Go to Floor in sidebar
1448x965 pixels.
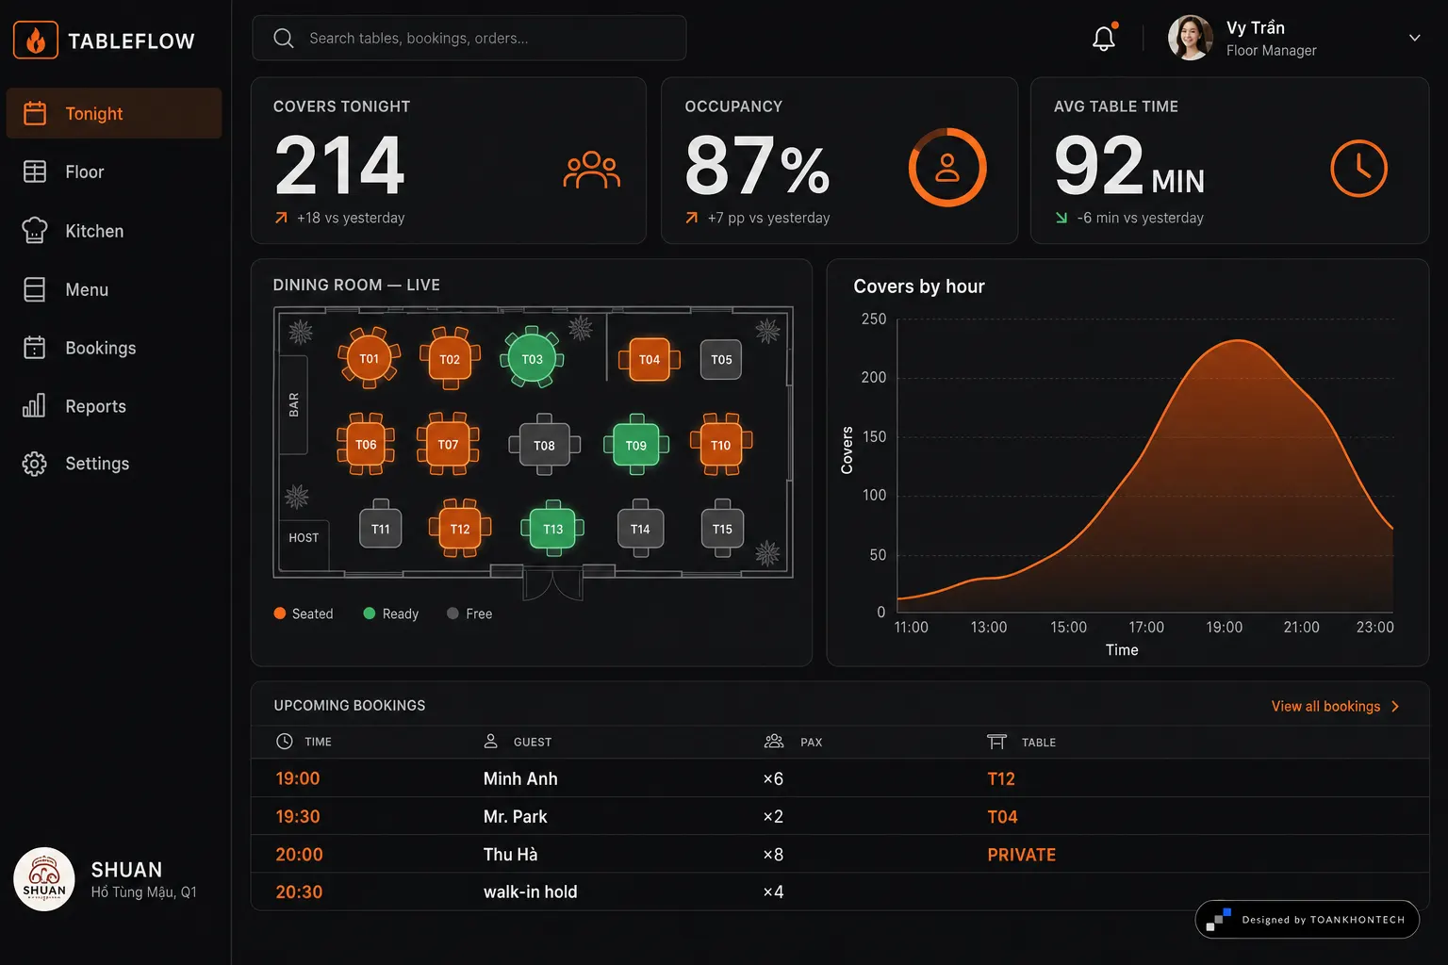(x=114, y=172)
